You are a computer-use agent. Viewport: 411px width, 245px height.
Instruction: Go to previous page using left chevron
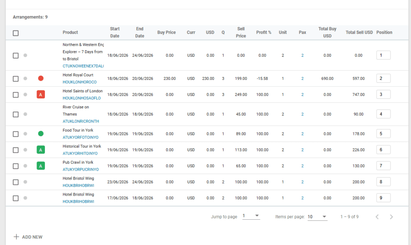pos(377,217)
